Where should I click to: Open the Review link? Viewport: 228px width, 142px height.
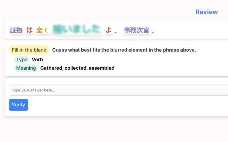click(206, 12)
